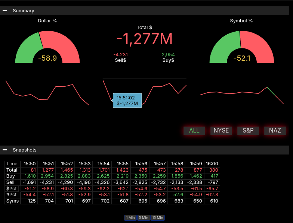Select the S&P market filter

click(248, 130)
